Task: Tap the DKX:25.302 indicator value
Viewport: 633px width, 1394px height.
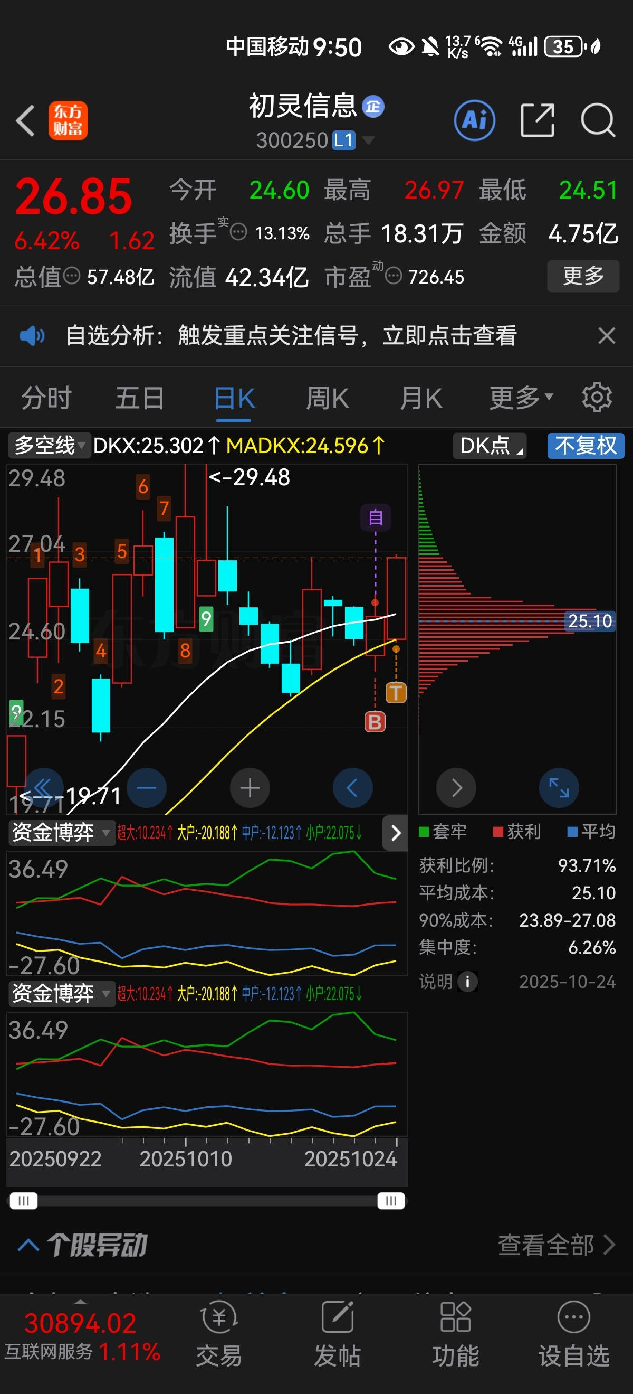Action: click(156, 446)
